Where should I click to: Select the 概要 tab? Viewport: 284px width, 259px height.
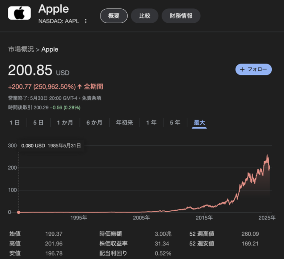114,16
